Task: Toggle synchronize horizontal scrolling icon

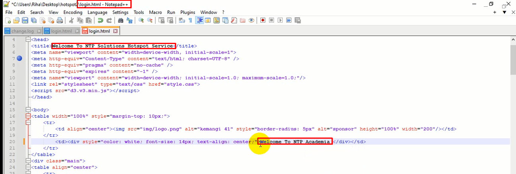Action: 170,20
